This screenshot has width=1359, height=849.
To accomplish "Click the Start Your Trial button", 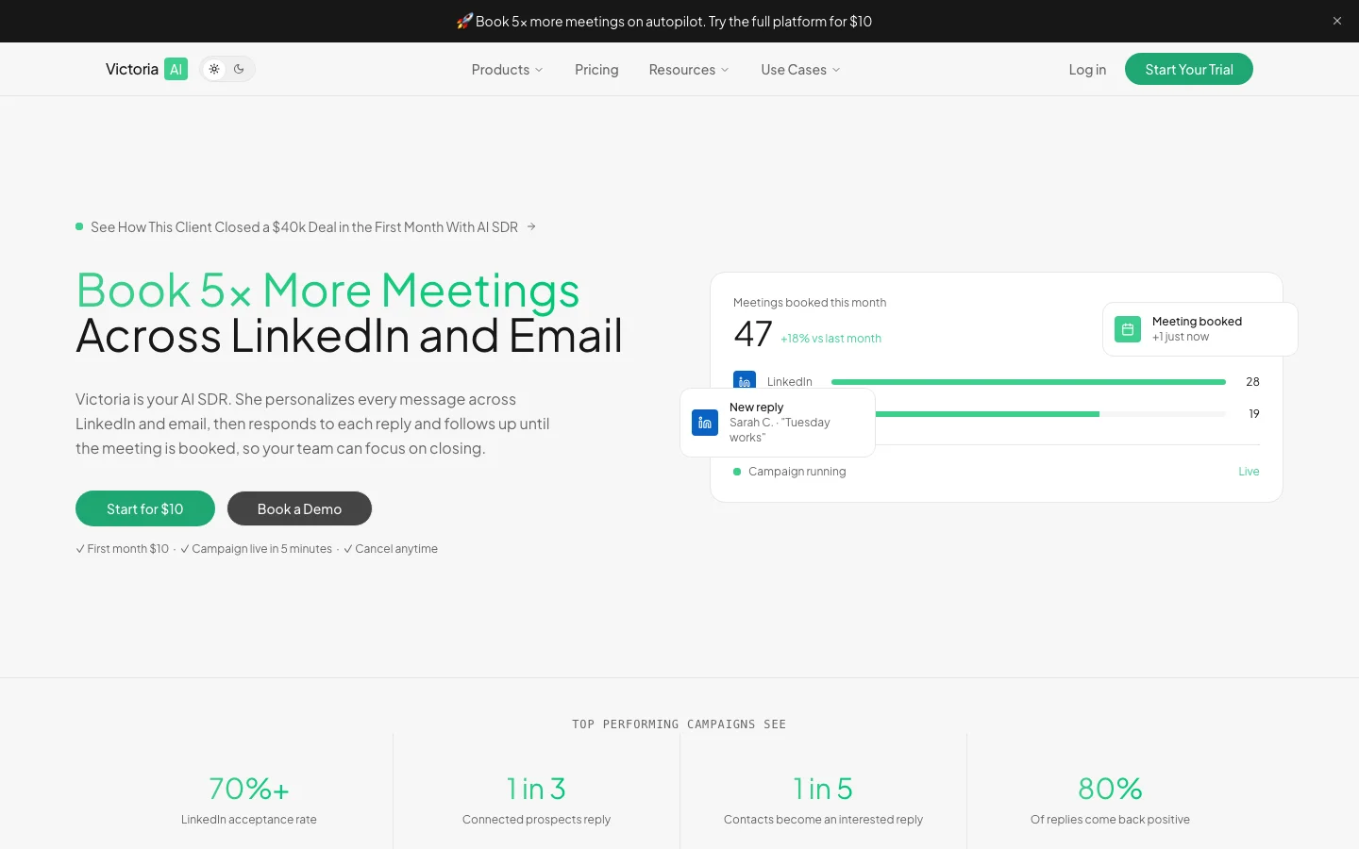I will [1189, 69].
